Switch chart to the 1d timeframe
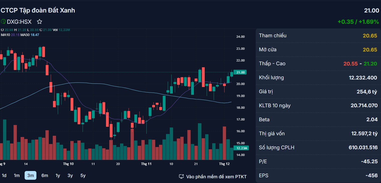Image resolution: width=381 pixels, height=183 pixels. click(4, 175)
